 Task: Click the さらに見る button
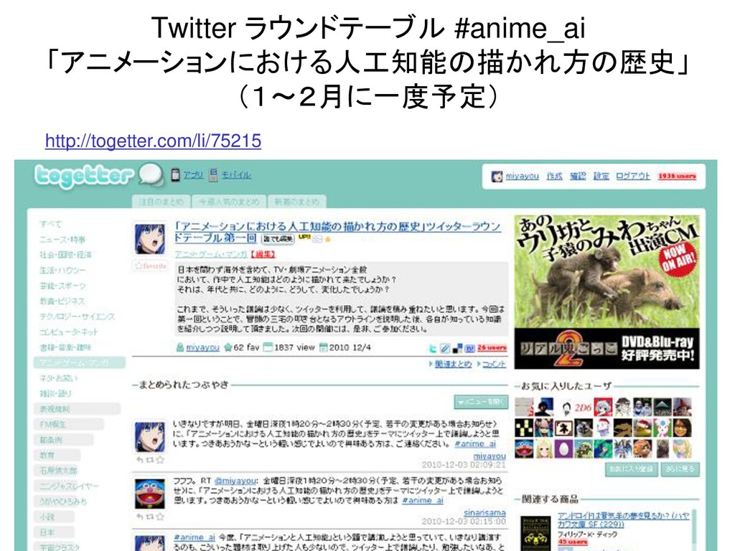[x=680, y=469]
